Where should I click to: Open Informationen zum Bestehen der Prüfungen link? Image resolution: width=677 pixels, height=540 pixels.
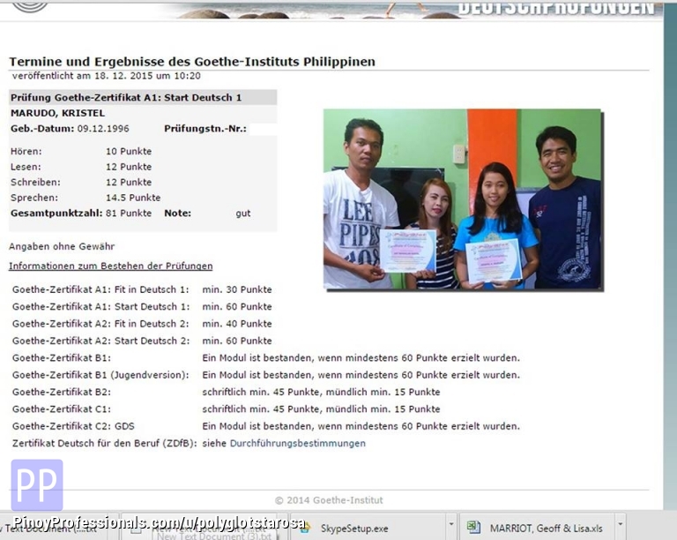click(x=110, y=266)
